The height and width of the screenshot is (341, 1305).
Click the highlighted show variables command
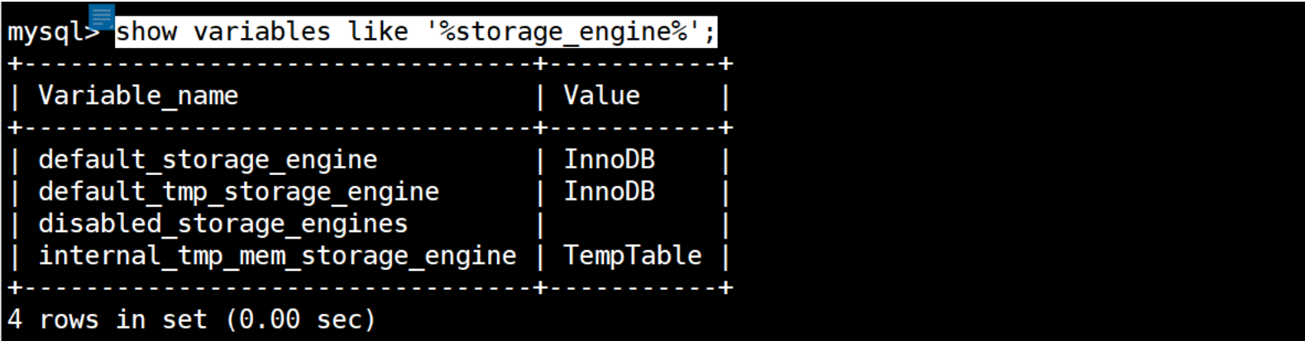(416, 32)
